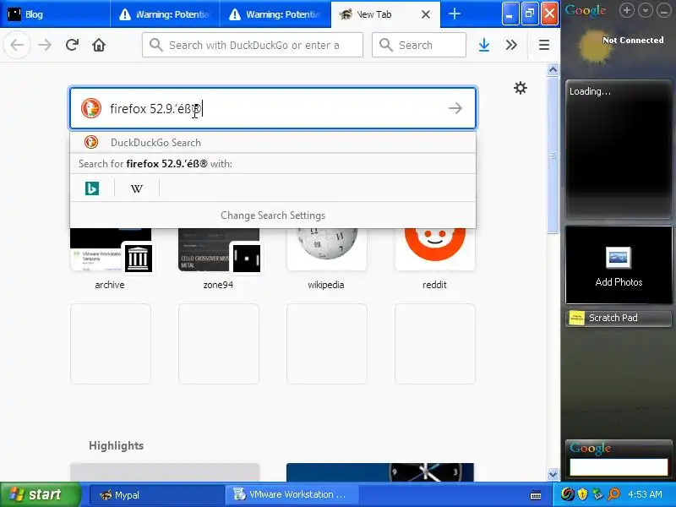Click the swirl tray icon
The height and width of the screenshot is (507, 676).
click(x=567, y=494)
